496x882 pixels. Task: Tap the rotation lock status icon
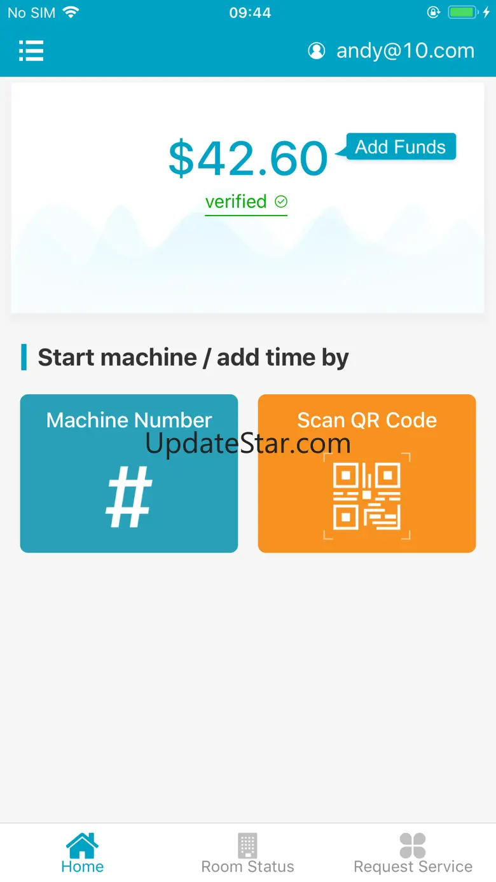(434, 12)
